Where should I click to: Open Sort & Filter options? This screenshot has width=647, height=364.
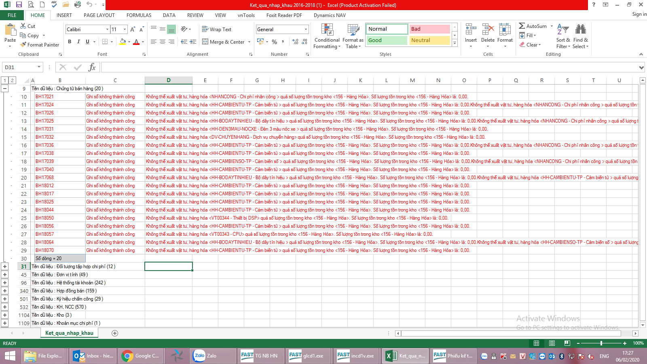(563, 36)
